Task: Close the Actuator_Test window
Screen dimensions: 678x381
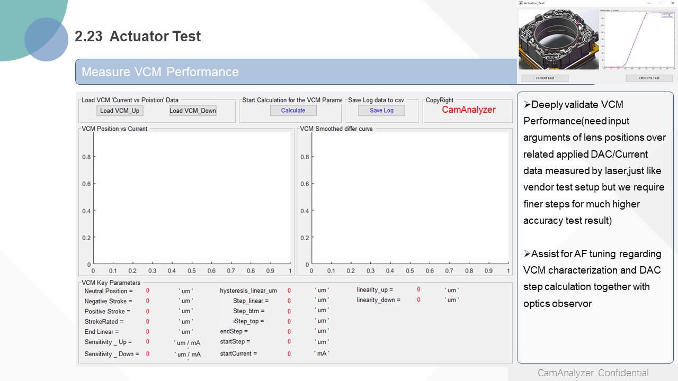Action: (672, 3)
